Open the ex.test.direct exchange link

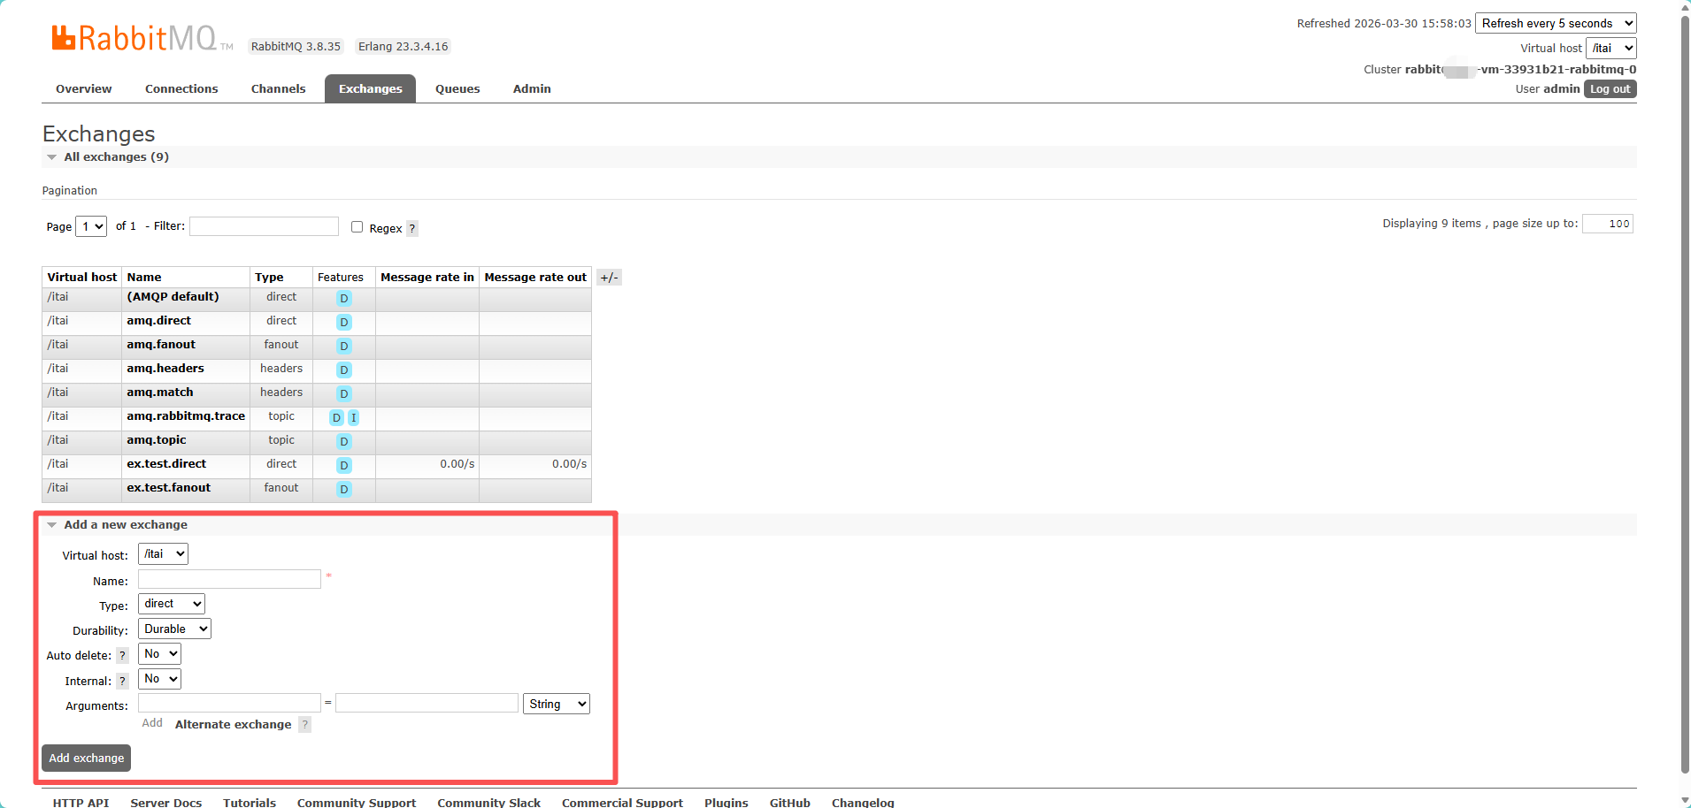coord(166,464)
